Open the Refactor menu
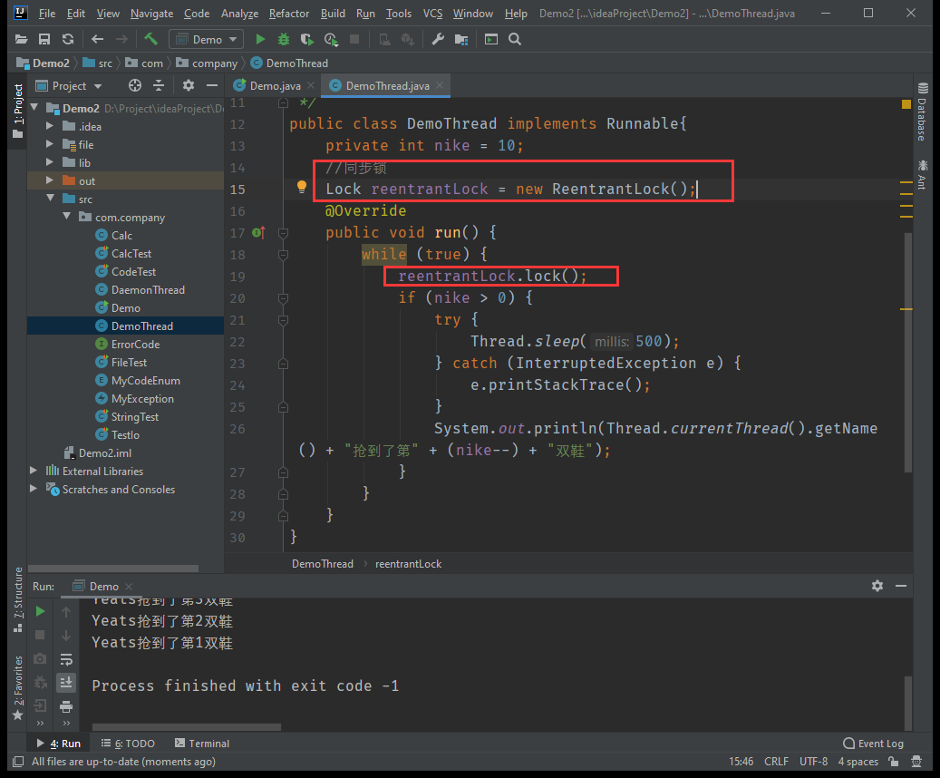 click(x=289, y=14)
